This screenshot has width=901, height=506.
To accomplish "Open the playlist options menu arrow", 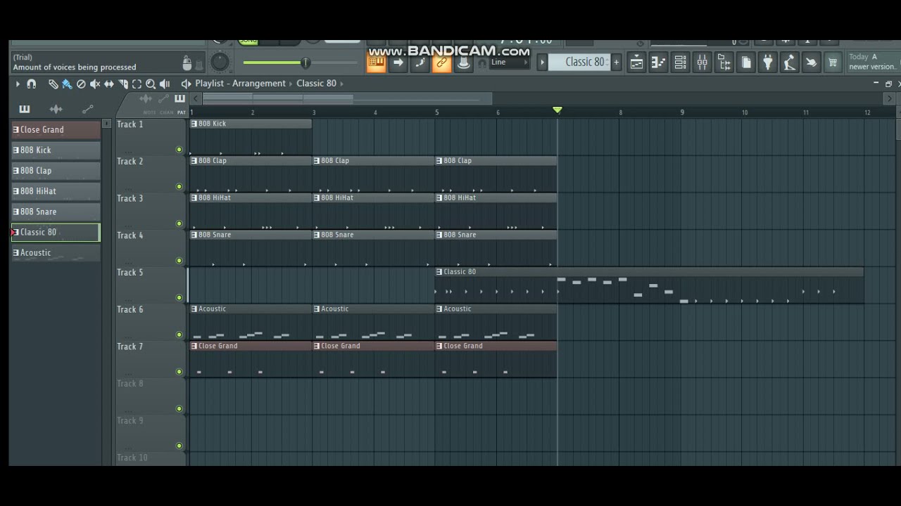I will pos(18,84).
